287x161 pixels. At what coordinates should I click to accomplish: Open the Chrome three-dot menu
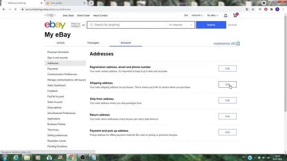[283, 9]
